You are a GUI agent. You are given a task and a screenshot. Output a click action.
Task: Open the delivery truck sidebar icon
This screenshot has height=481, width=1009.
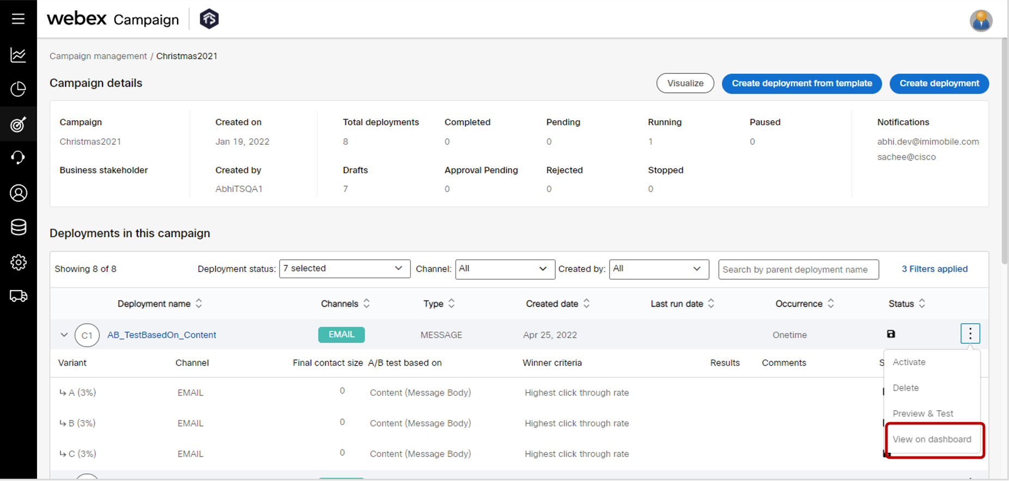[x=18, y=296]
